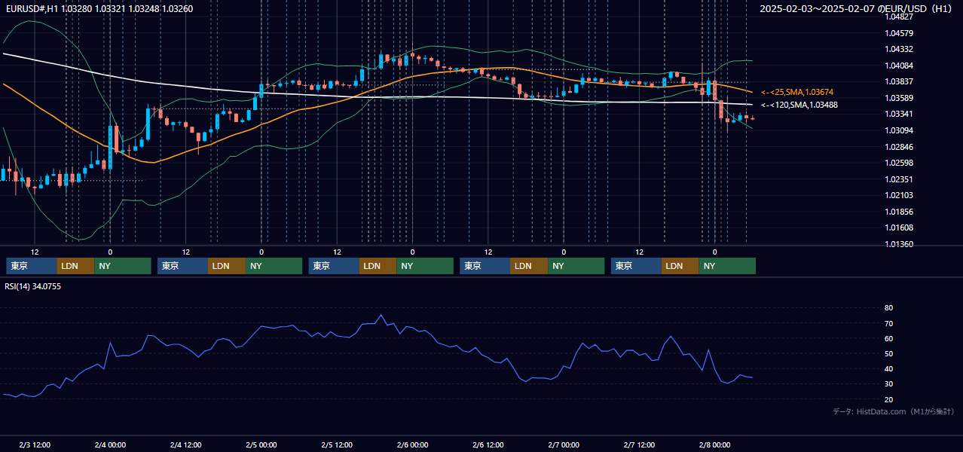
Task: Click price axis value 1.01856
Action: click(x=899, y=212)
